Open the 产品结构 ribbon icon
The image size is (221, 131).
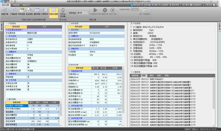(14, 10)
